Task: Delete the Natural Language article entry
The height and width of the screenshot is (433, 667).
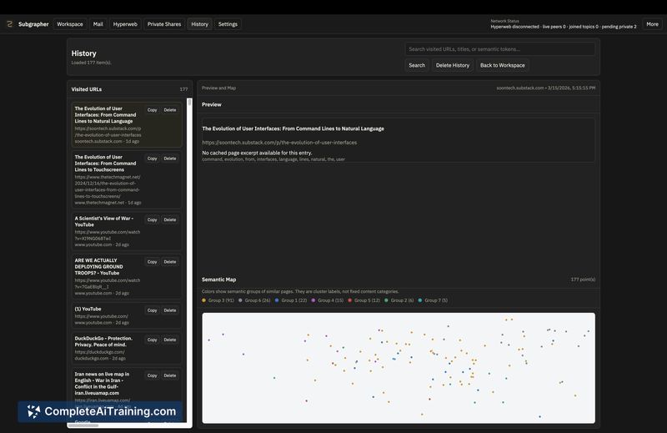Action: pyautogui.click(x=170, y=110)
